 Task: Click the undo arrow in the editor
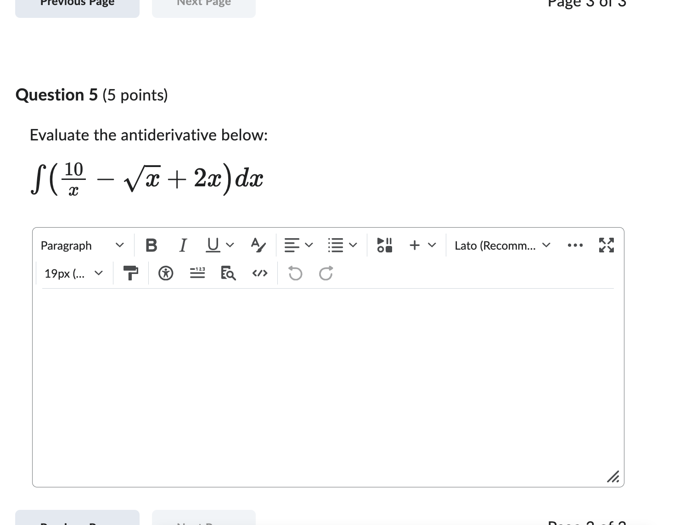click(x=295, y=274)
